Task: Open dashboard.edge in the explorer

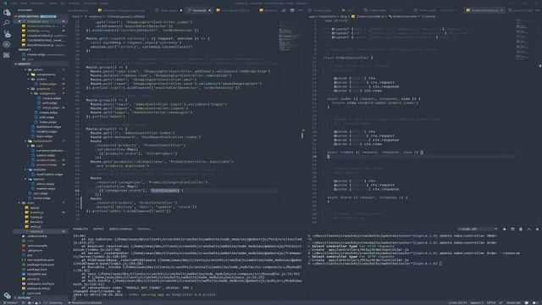Action: (x=48, y=127)
